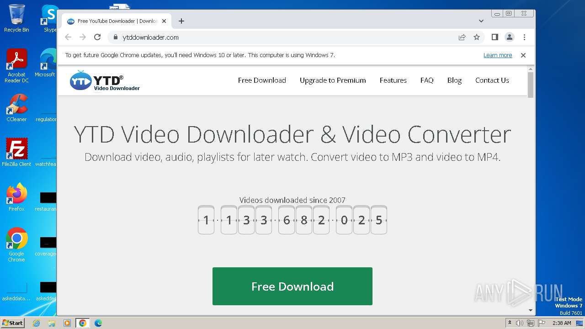Open the Contact Us nav item

(492, 80)
